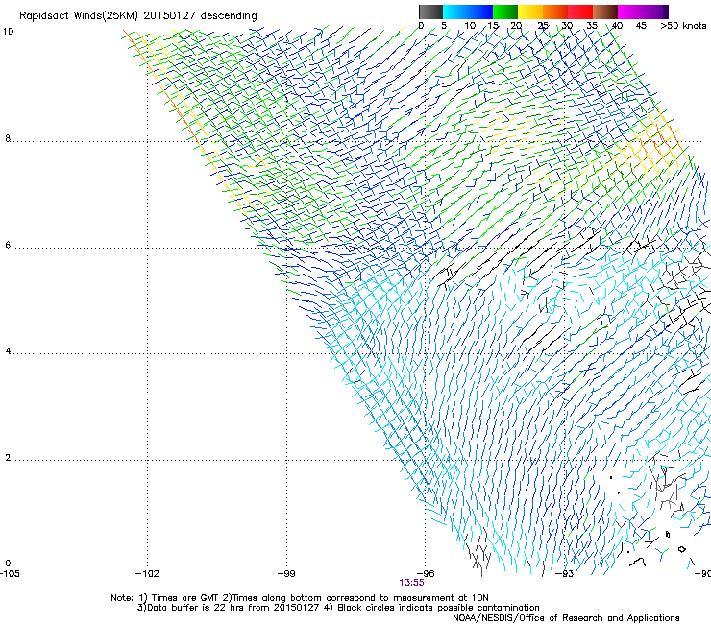Select the '-96' longitude axis label
This screenshot has width=711, height=624.
[x=426, y=574]
